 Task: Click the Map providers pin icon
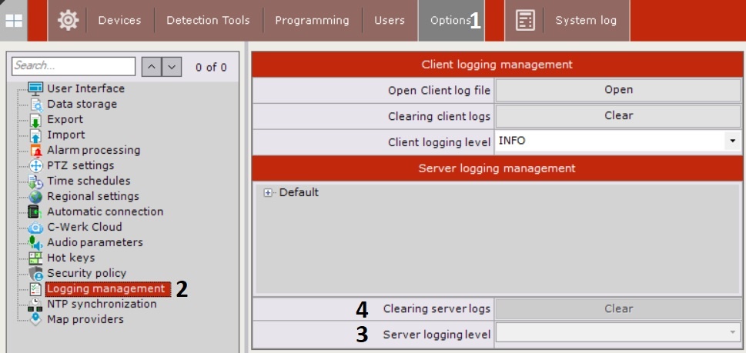click(35, 319)
